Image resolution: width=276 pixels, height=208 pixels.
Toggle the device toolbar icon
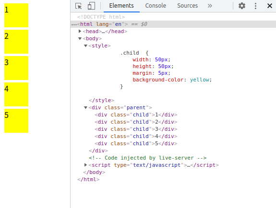pos(91,6)
